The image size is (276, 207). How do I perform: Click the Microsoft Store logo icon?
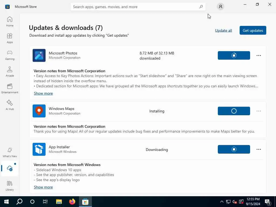pyautogui.click(x=7, y=7)
